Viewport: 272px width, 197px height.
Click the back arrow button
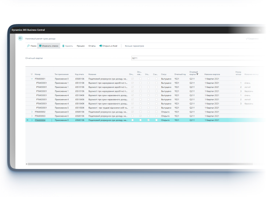[20, 38]
